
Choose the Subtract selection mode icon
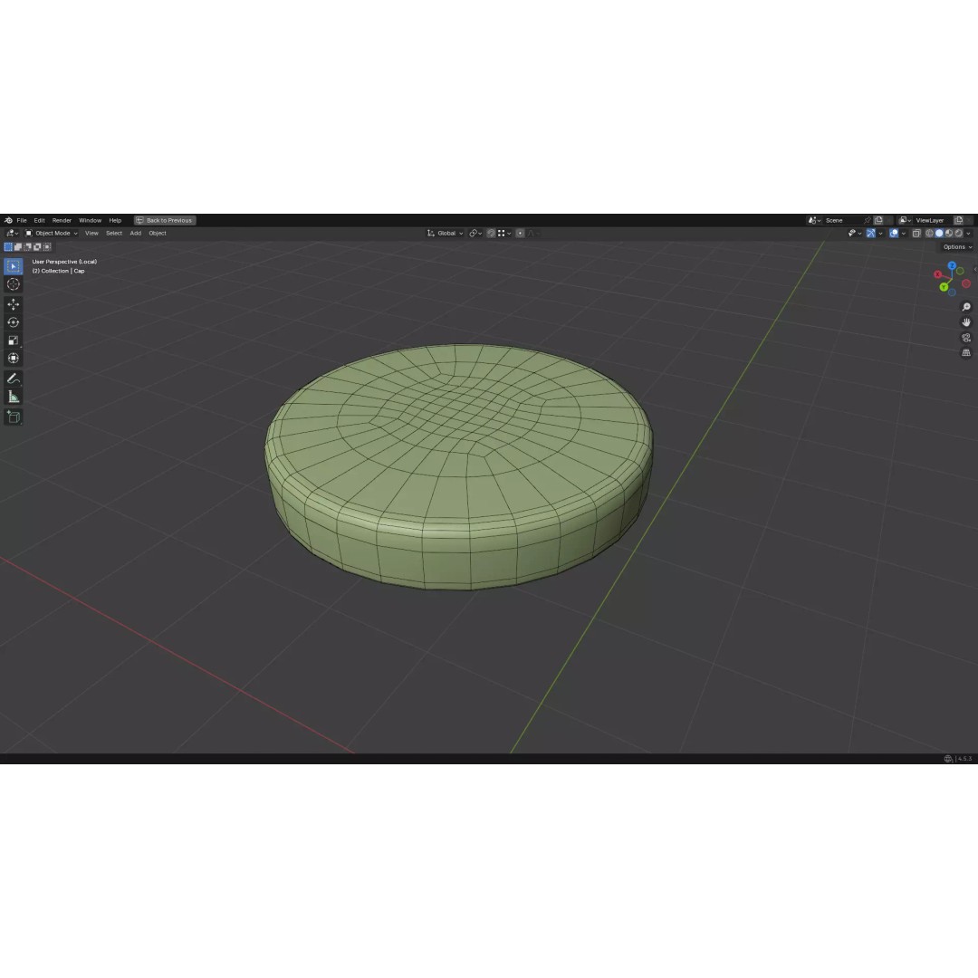(27, 247)
